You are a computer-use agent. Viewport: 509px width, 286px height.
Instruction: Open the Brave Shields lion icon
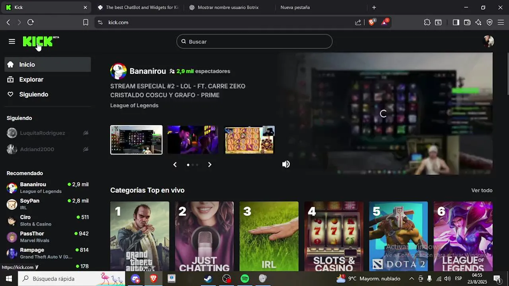[371, 22]
